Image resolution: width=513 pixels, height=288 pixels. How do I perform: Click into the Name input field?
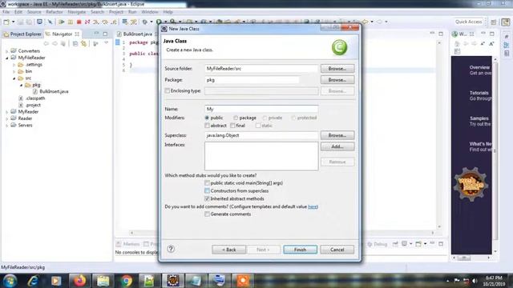click(x=261, y=109)
